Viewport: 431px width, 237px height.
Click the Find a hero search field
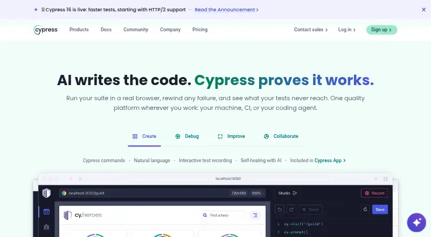coord(223,215)
